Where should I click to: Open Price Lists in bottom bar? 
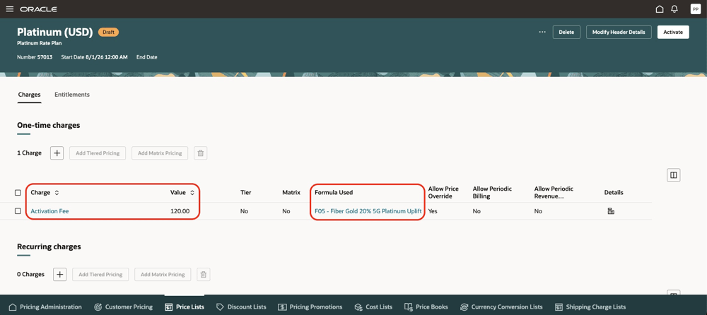tap(185, 307)
